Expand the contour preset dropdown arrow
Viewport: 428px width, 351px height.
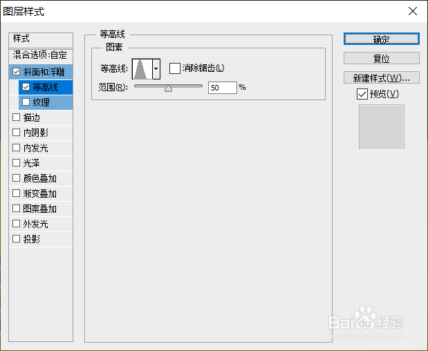(x=156, y=68)
